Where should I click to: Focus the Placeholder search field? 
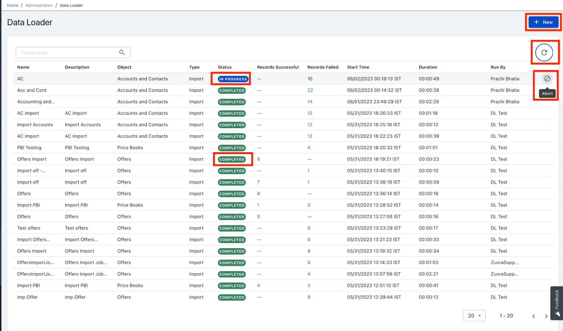click(x=73, y=52)
